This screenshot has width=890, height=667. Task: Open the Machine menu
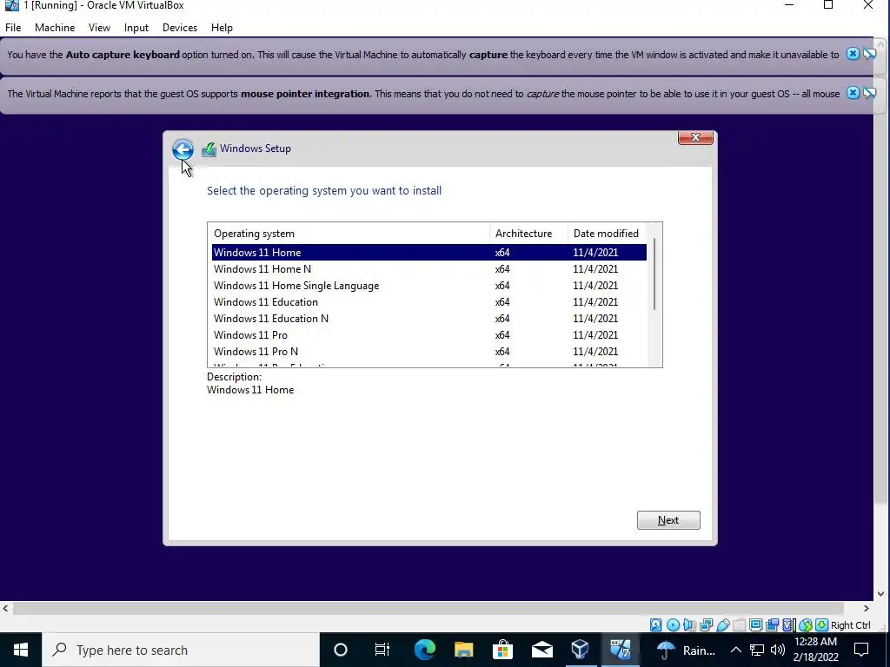pyautogui.click(x=55, y=27)
